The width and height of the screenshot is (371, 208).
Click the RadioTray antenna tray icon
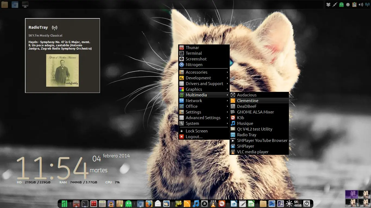tap(367, 5)
